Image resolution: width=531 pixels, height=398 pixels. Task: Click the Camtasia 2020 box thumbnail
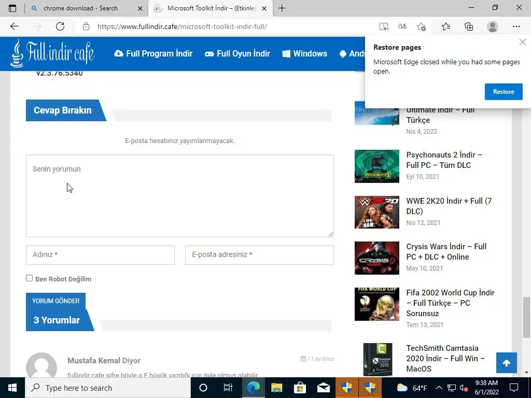378,360
